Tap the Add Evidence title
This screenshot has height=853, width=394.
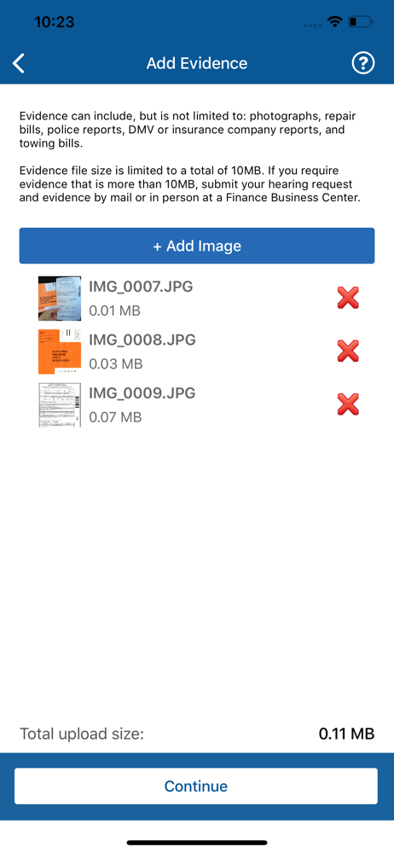pos(197,64)
